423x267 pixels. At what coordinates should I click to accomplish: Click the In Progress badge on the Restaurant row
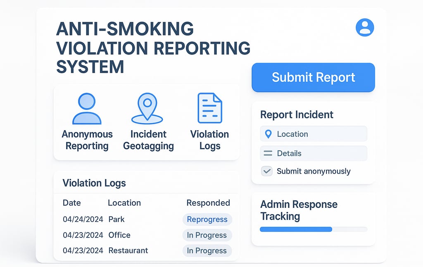click(207, 250)
